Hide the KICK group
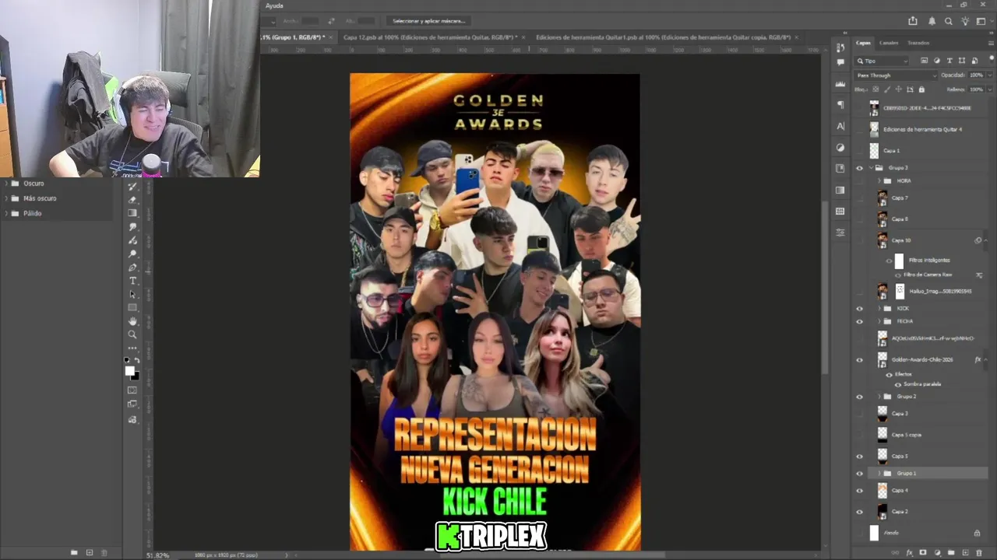This screenshot has height=560, width=997. [x=860, y=308]
